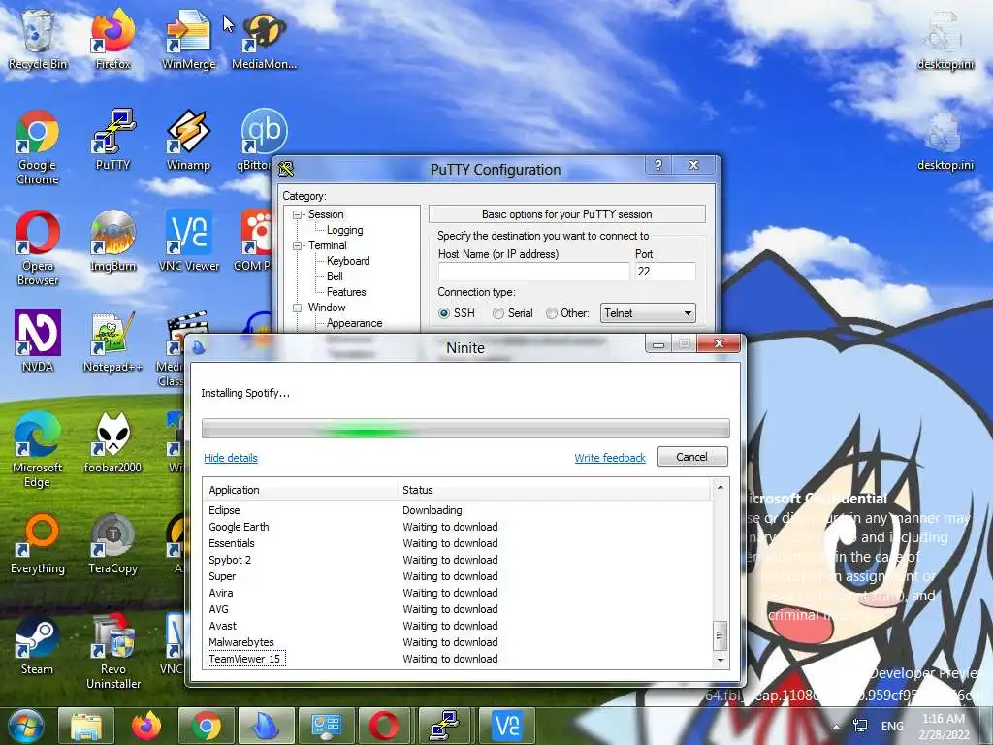The width and height of the screenshot is (993, 745).
Task: Launch Firefox from the desktop shortcut
Action: pos(112,39)
